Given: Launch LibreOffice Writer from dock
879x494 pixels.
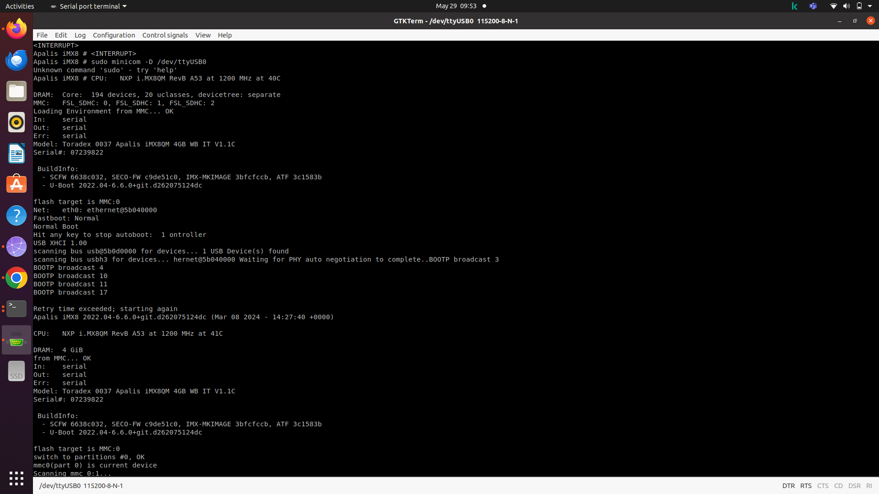Looking at the screenshot, I should (x=16, y=153).
